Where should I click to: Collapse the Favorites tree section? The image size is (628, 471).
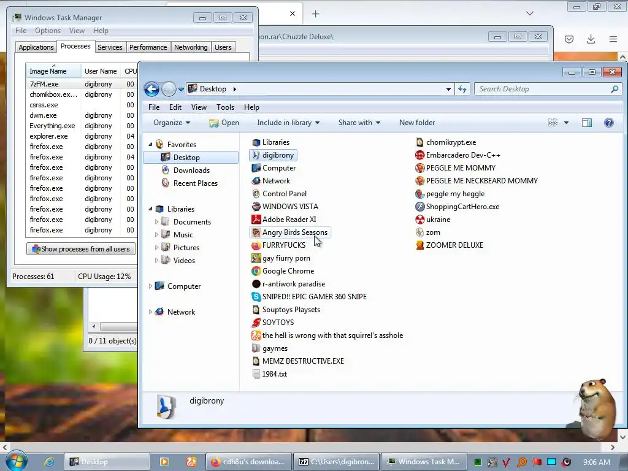click(151, 144)
